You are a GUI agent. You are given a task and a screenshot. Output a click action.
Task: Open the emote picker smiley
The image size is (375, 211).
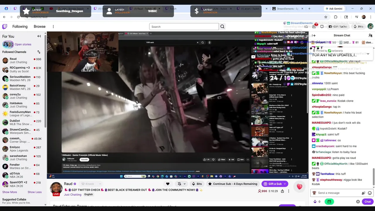point(370,193)
